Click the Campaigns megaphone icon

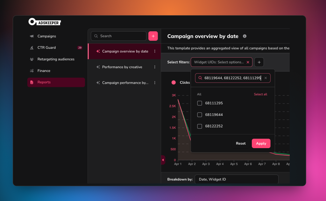pyautogui.click(x=32, y=36)
